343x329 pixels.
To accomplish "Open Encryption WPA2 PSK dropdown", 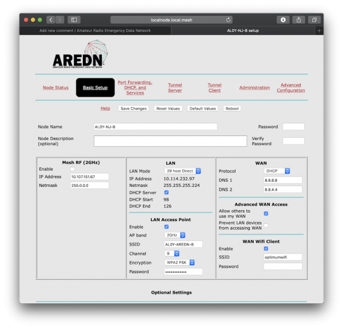I will click(180, 263).
